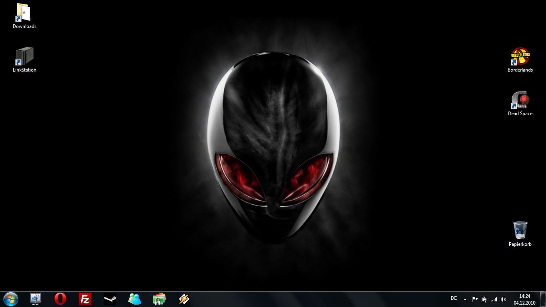Open the network signal tray icon
This screenshot has width=546, height=307.
pyautogui.click(x=494, y=299)
